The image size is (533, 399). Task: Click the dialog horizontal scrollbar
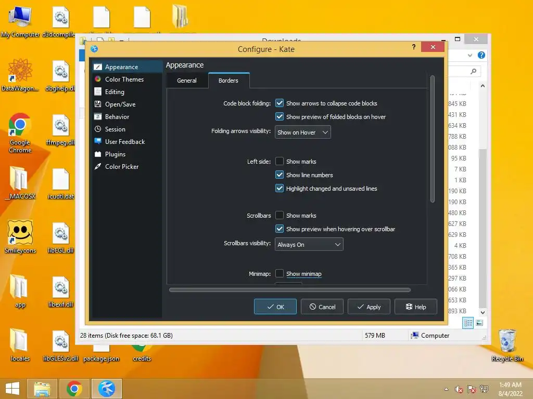[x=290, y=290]
